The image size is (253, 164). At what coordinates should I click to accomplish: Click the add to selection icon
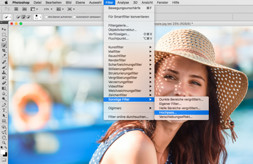pos(23,17)
